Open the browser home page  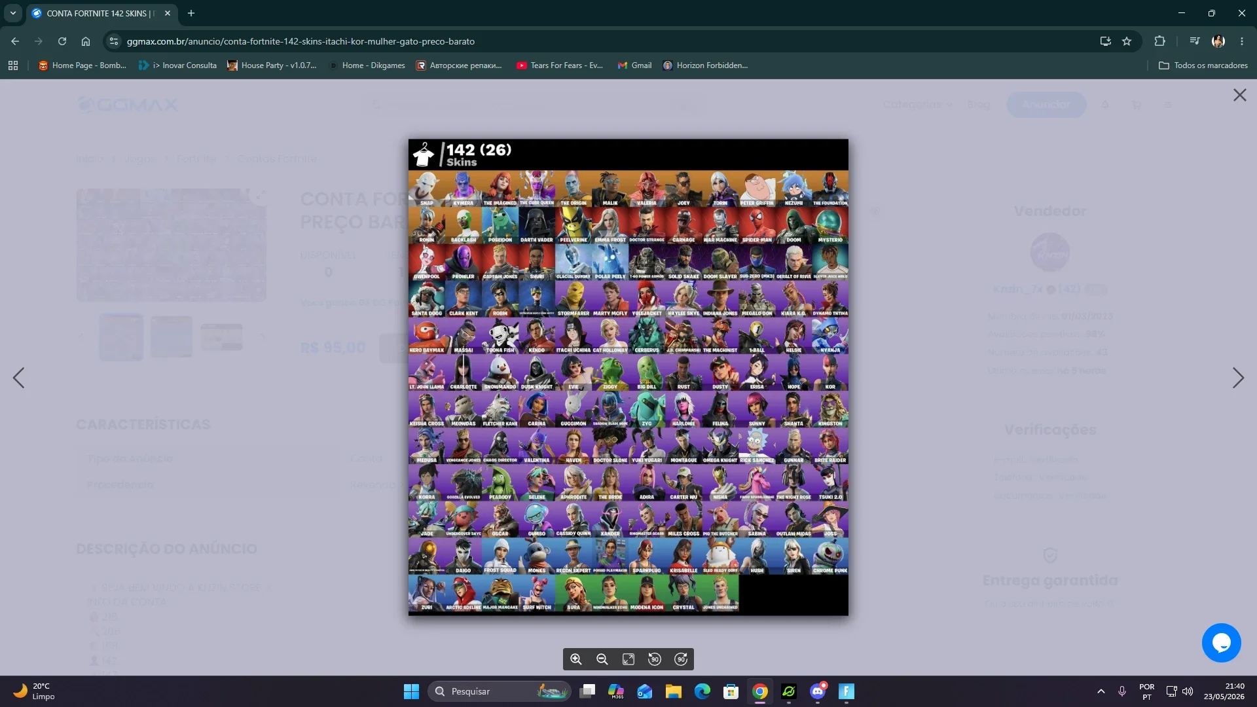point(86,41)
